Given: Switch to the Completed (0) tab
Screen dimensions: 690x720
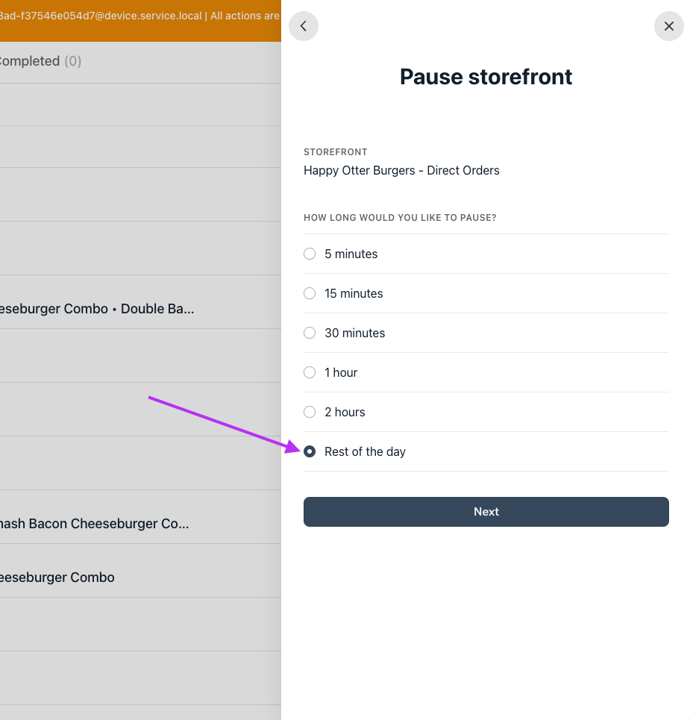Looking at the screenshot, I should pos(41,61).
